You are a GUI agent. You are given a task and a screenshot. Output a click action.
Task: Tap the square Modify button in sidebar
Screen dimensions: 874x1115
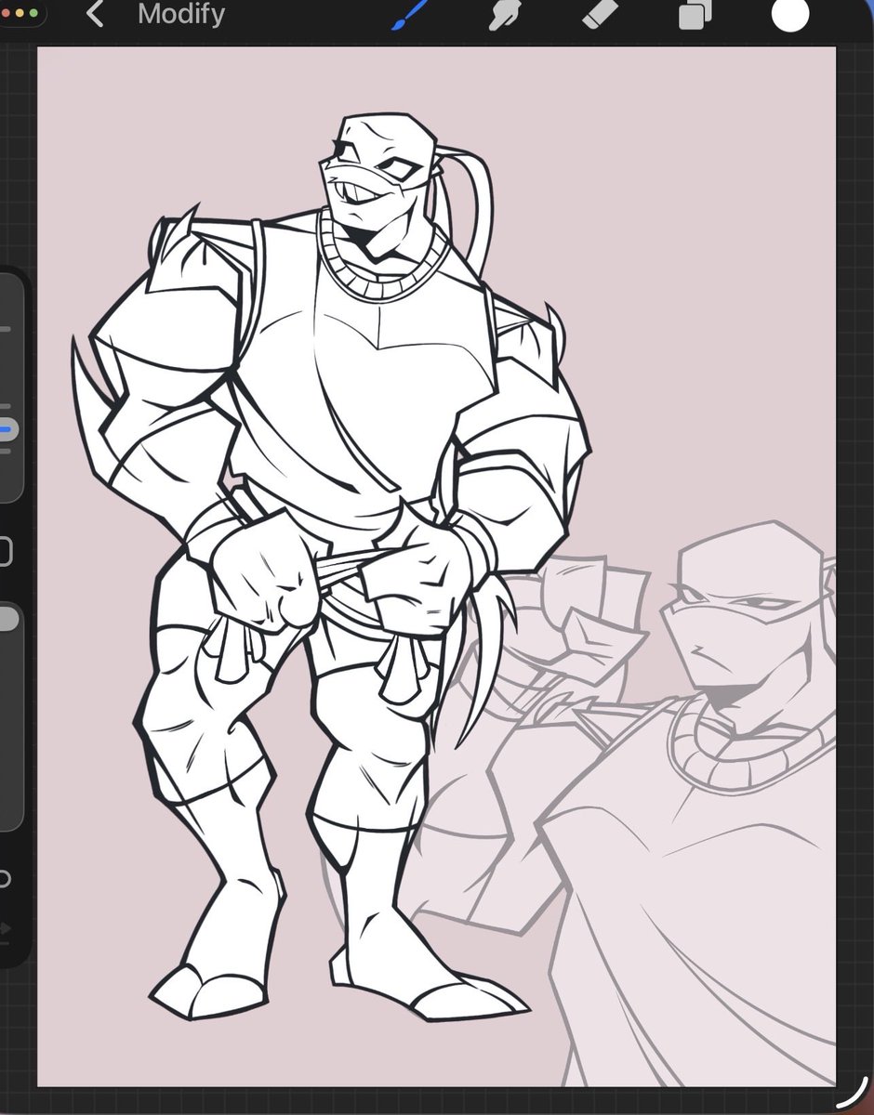tap(4, 552)
